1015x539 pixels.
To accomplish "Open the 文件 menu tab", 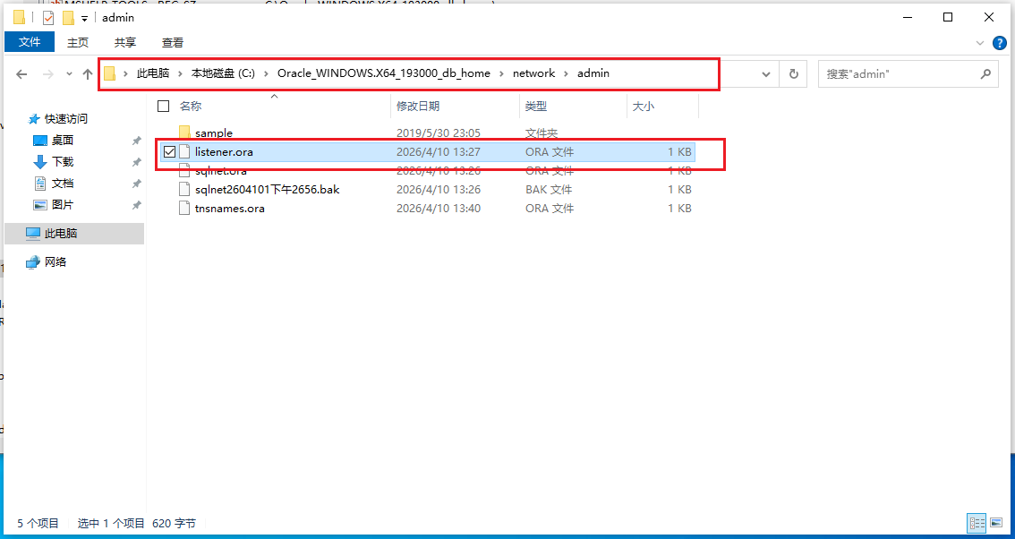I will 30,42.
